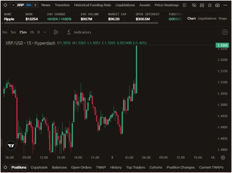Click the add panel plus icon
Image resolution: width=232 pixels, height=173 pixels.
pyautogui.click(x=185, y=5)
